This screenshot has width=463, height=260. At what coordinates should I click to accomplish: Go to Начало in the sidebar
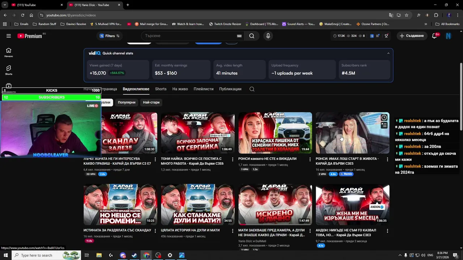(x=9, y=52)
